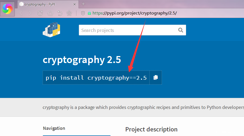Click the cryptography 2.5 heading

[x=82, y=60]
